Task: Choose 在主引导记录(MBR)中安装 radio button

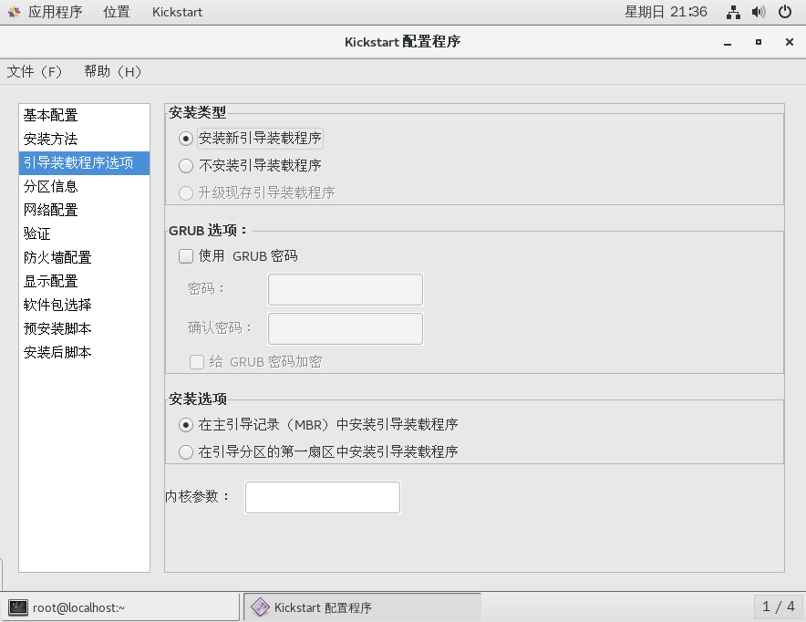Action: coord(186,425)
